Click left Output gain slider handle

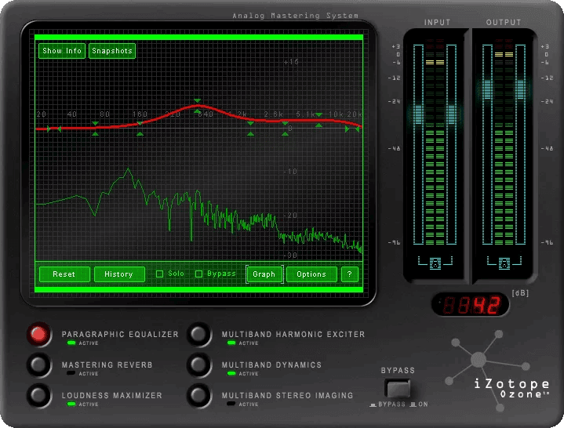[487, 89]
